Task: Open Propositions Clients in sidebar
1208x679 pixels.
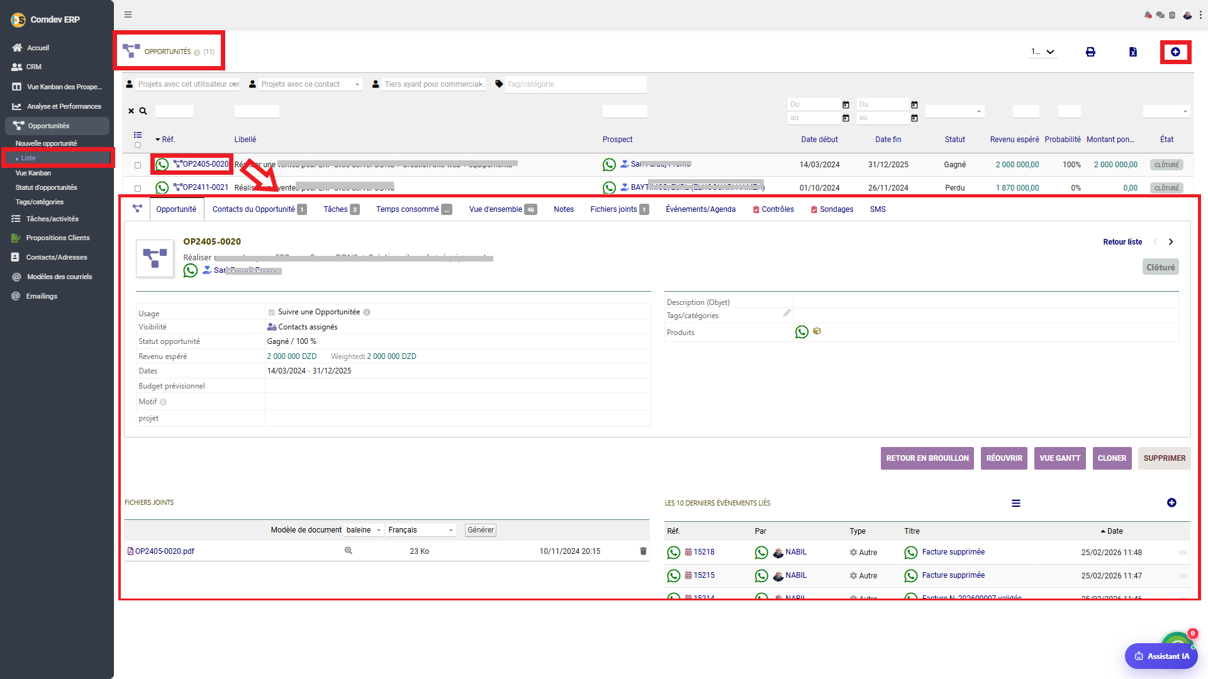Action: pyautogui.click(x=57, y=238)
